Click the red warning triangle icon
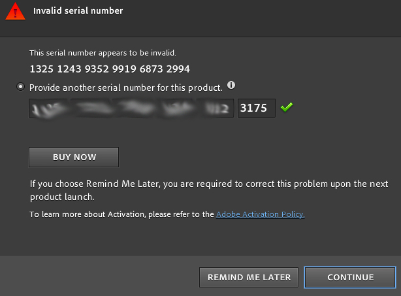The image size is (401, 296). tap(15, 11)
